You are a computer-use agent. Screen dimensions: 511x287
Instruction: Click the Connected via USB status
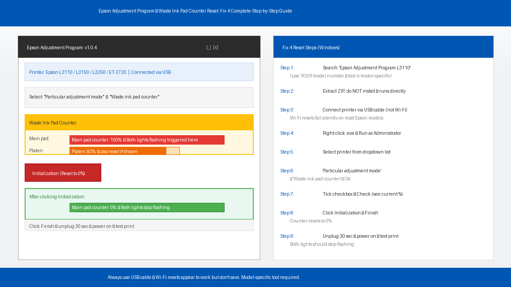point(151,72)
